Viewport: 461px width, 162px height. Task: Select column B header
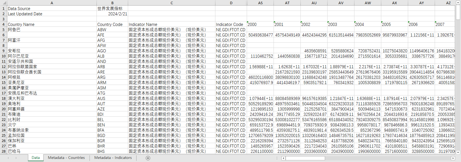(112, 3)
